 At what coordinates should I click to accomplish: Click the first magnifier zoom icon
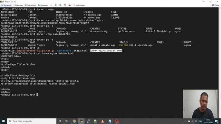[56, 6]
